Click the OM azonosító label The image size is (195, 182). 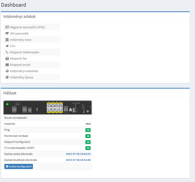[x=19, y=33]
